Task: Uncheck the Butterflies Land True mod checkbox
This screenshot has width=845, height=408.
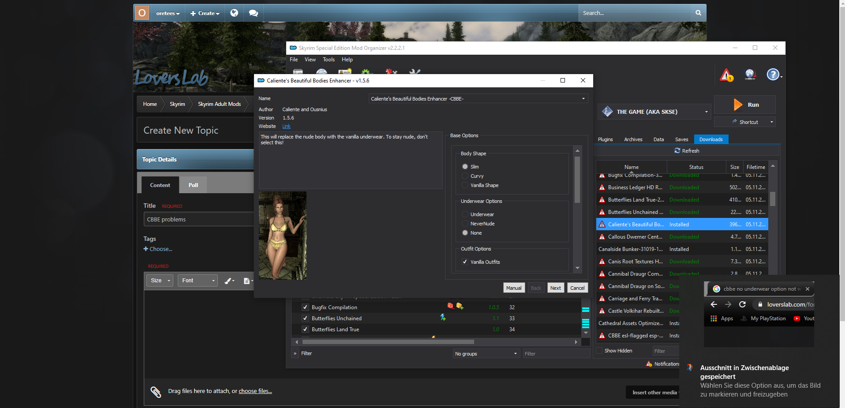Action: (x=305, y=329)
